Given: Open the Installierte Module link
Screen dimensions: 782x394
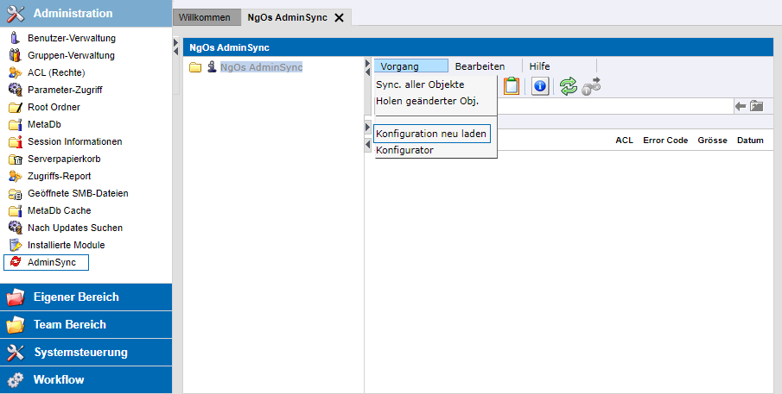Looking at the screenshot, I should pos(67,245).
